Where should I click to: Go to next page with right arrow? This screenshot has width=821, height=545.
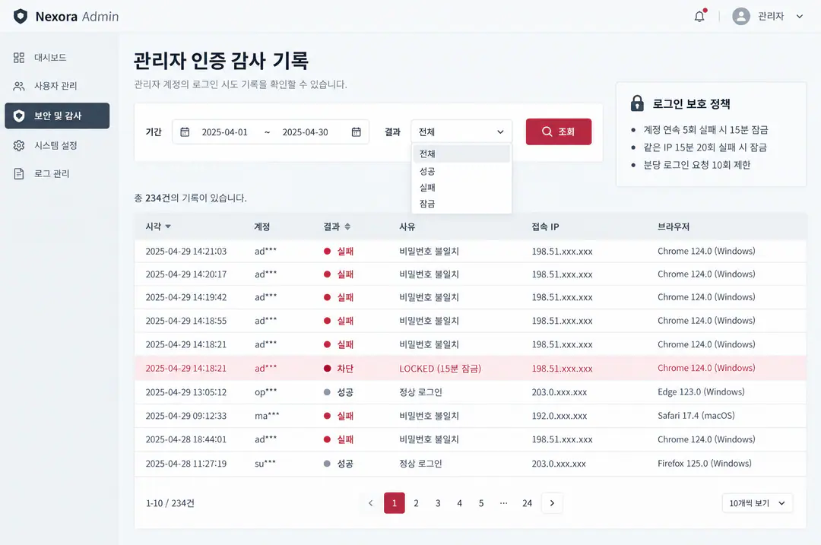552,503
